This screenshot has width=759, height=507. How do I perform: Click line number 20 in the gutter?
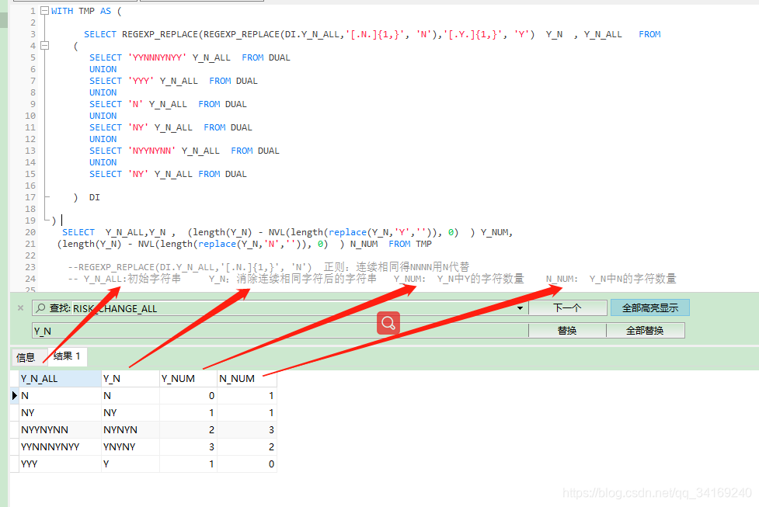click(30, 231)
